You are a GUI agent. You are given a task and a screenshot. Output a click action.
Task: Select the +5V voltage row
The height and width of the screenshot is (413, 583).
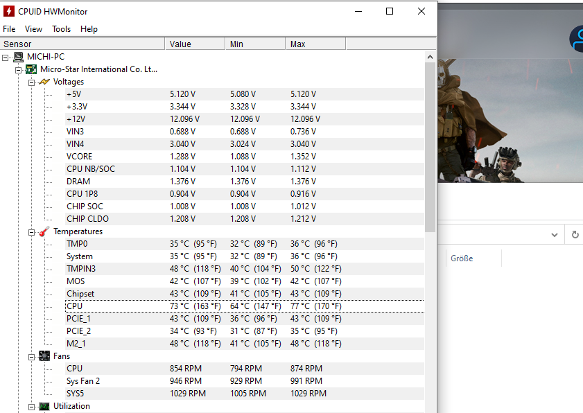tap(245, 94)
